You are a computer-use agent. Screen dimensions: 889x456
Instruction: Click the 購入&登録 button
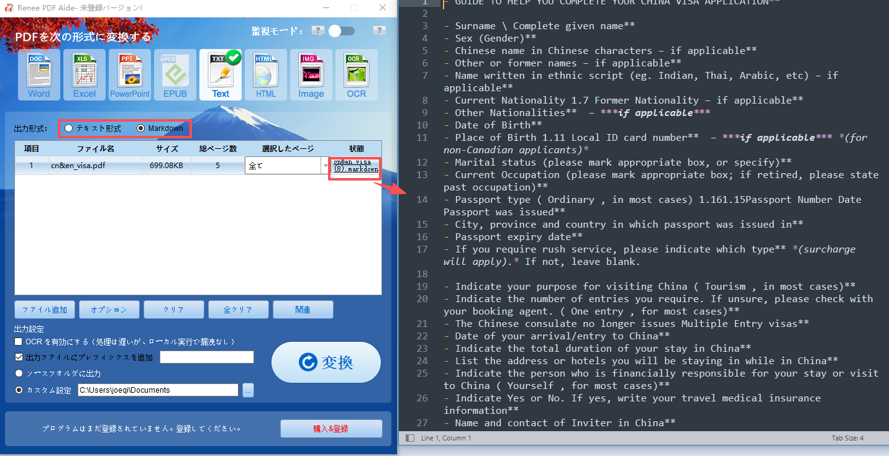coord(331,429)
